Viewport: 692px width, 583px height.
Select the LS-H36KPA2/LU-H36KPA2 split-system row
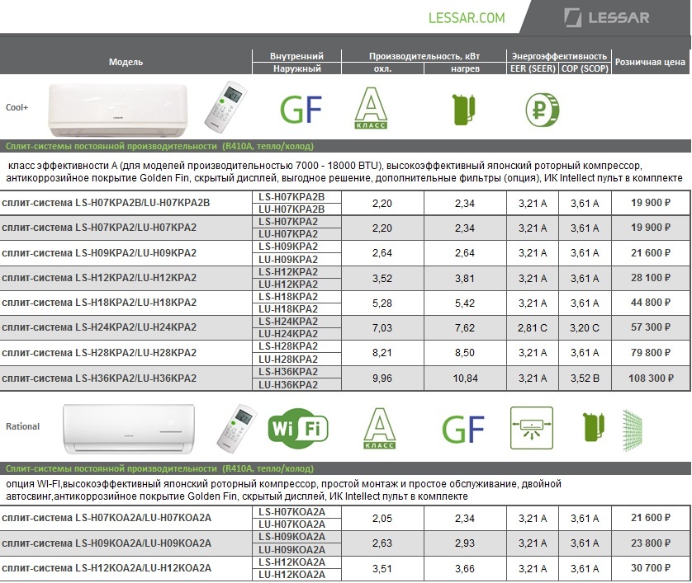coord(99,378)
